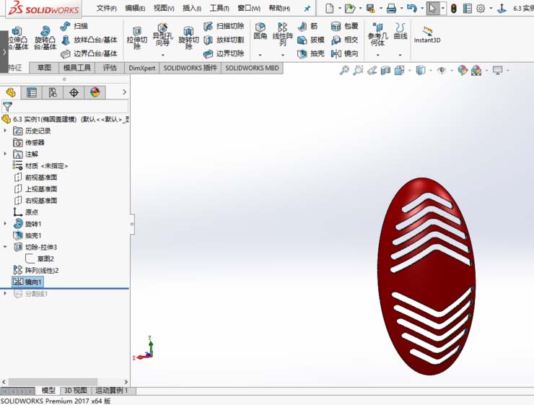Image resolution: width=534 pixels, height=405 pixels.
Task: Open the 文件(F) menu
Action: [106, 8]
